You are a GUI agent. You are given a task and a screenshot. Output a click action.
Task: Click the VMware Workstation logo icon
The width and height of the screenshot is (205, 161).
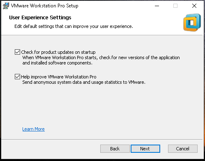point(192,22)
